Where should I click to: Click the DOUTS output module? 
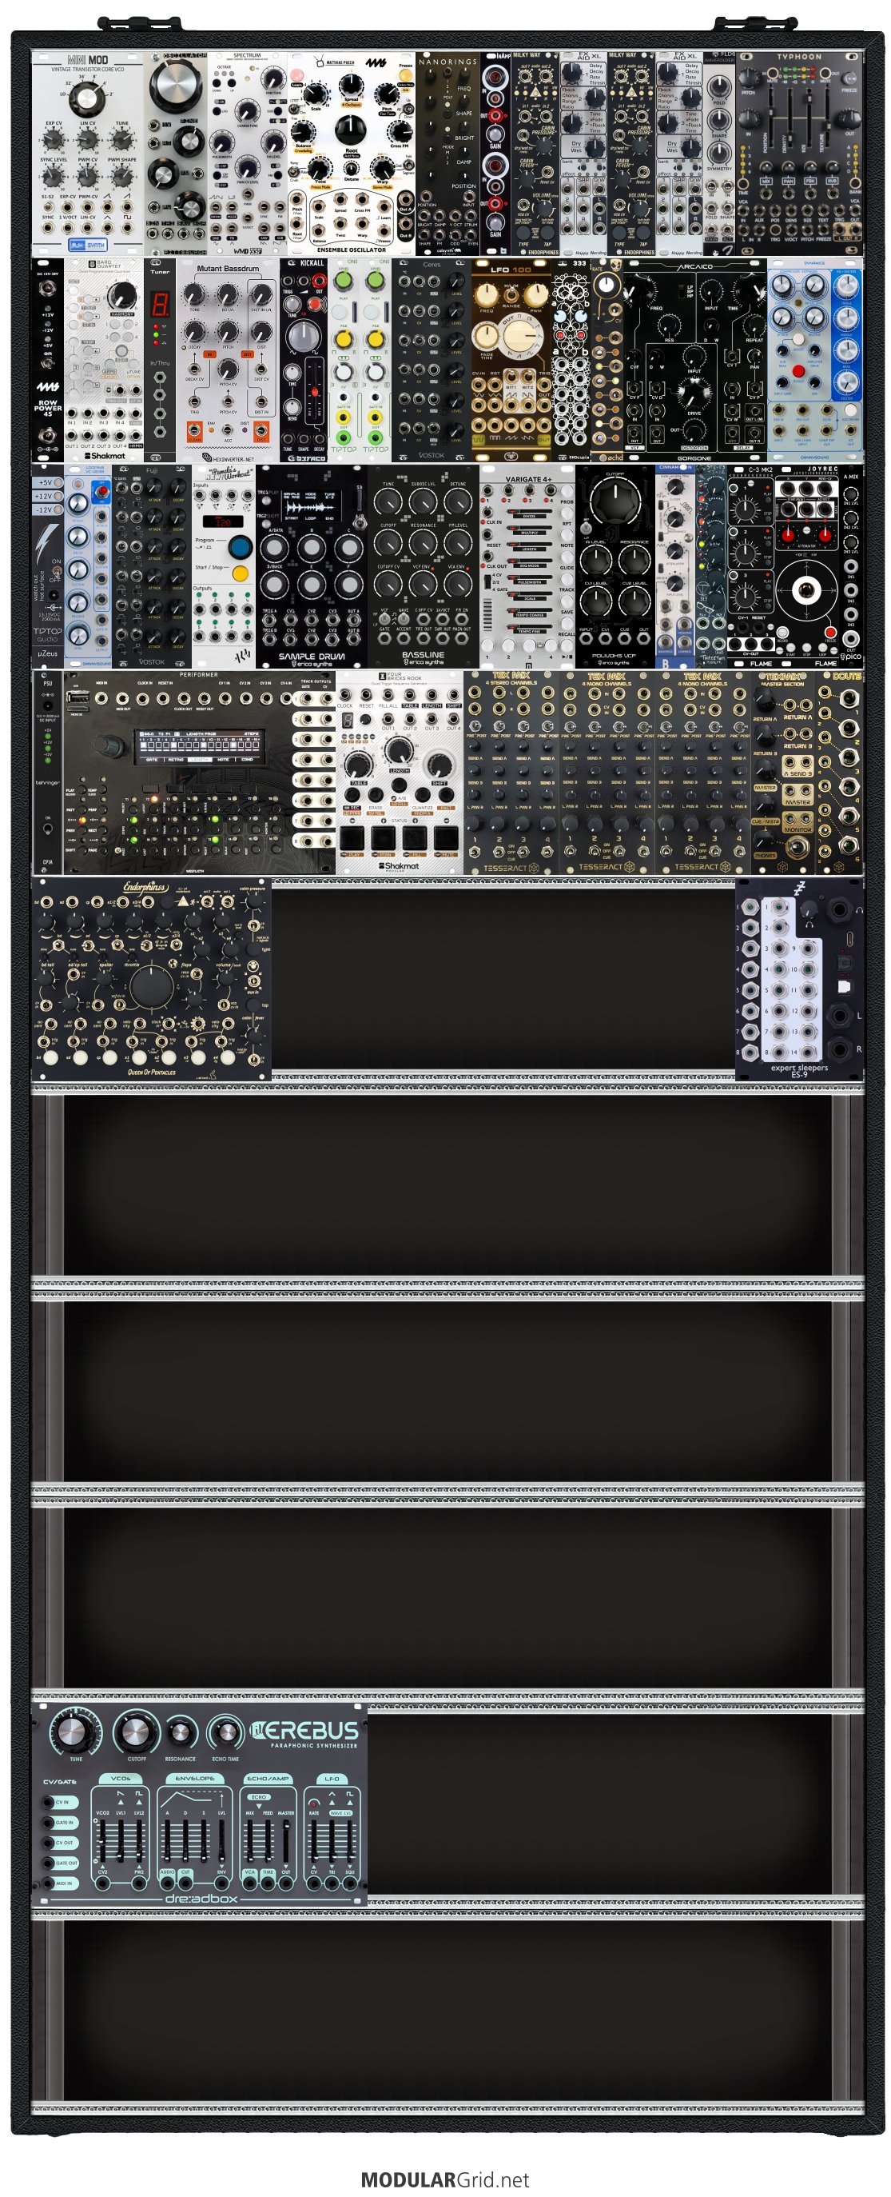(839, 773)
